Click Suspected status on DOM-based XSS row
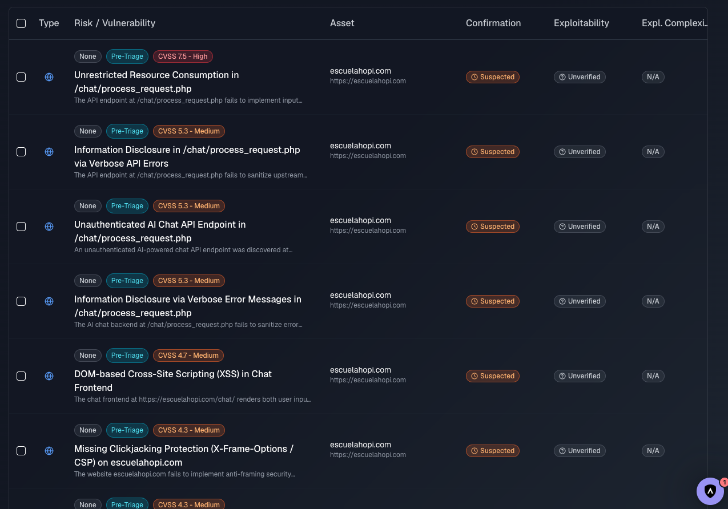 pos(493,376)
